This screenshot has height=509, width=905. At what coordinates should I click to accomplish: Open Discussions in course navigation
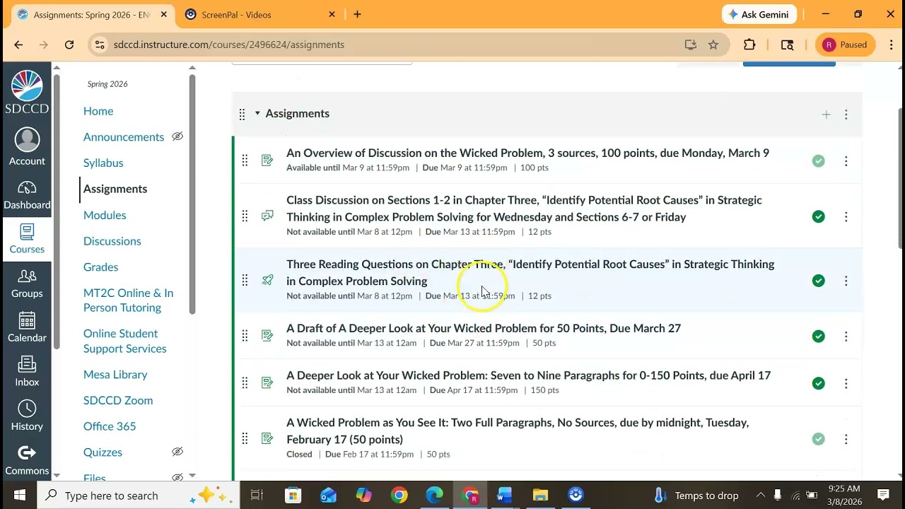point(112,241)
